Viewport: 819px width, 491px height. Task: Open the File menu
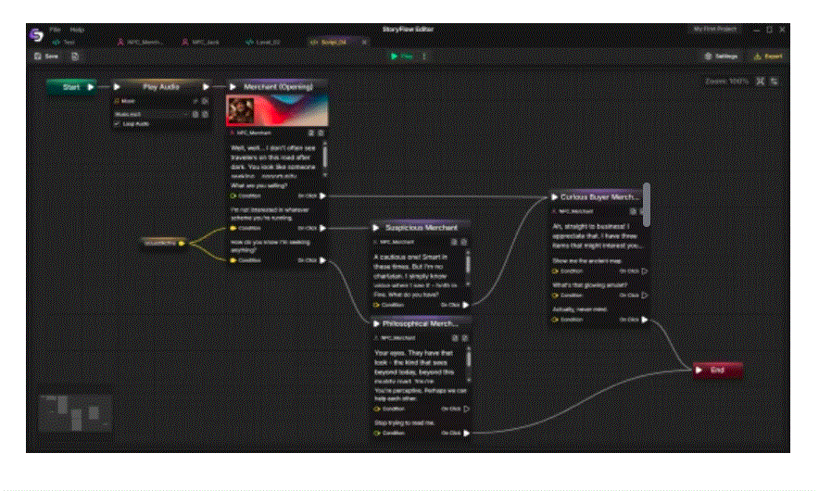point(55,30)
